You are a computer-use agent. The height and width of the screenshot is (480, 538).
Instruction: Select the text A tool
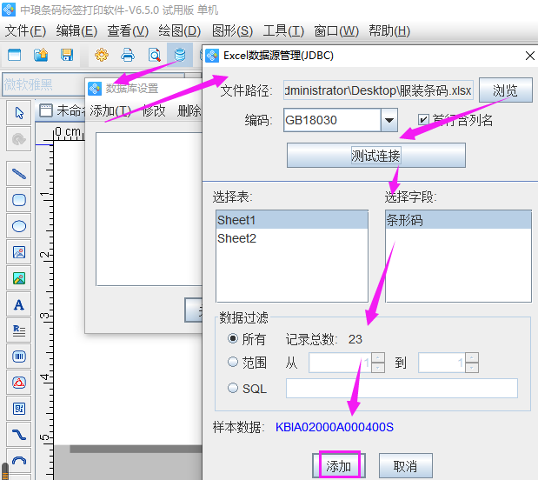(x=19, y=304)
